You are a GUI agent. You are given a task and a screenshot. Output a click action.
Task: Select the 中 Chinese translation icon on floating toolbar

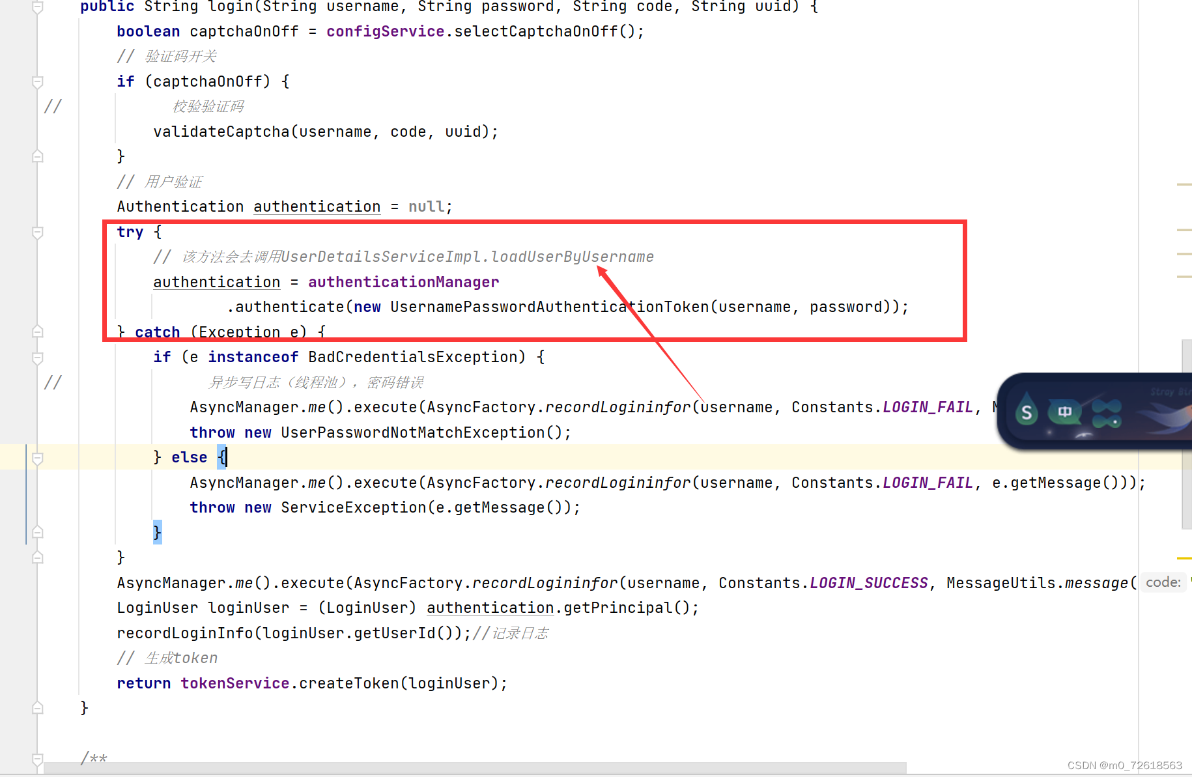[x=1064, y=412]
